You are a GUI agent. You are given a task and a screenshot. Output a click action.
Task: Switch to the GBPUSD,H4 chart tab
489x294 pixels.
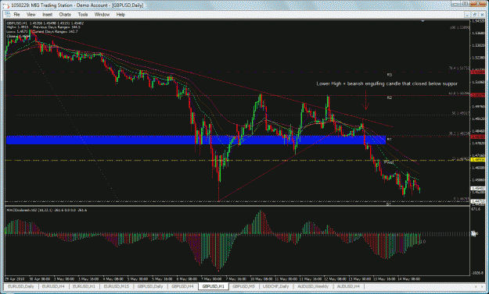point(183,286)
